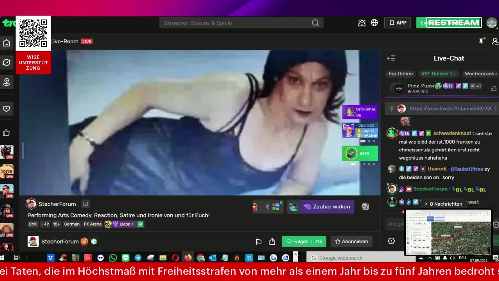Click the KatyushaLive PK overlay
Image resolution: width=499 pixels, height=281 pixels.
click(360, 112)
